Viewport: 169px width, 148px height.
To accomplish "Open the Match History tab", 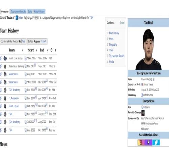I will (x=40, y=12).
